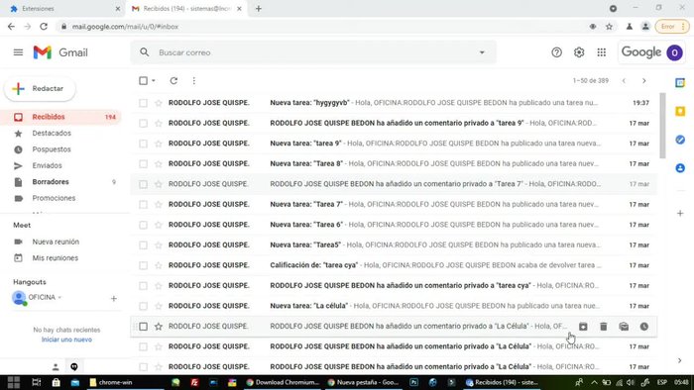The height and width of the screenshot is (390, 694).
Task: Open the Gmail main menu hamburger icon
Action: [x=18, y=52]
